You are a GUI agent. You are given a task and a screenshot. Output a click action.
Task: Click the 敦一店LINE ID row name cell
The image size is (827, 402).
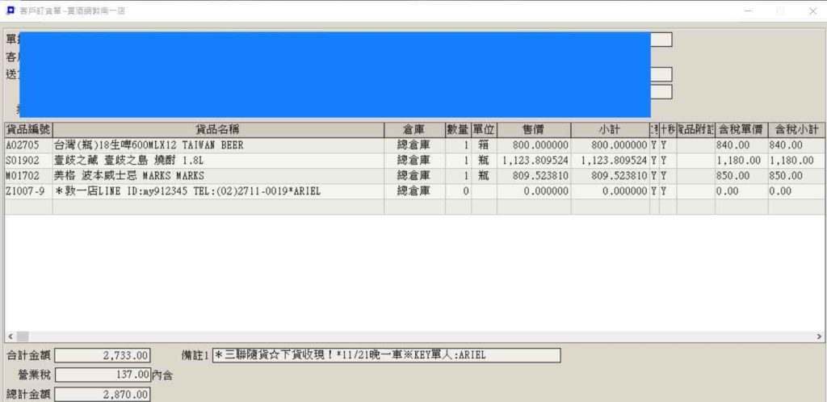click(218, 191)
